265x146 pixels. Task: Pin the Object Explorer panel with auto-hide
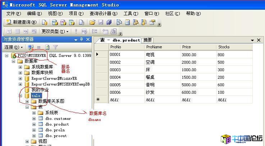[x=81, y=39]
